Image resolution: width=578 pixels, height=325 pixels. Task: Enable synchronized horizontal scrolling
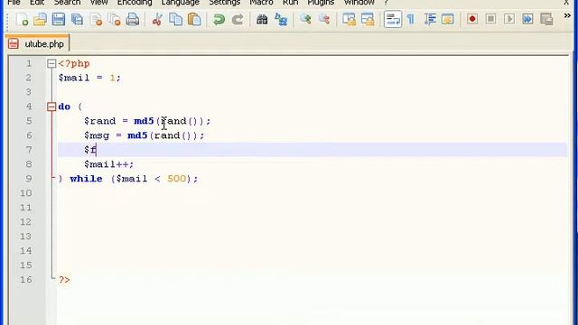pyautogui.click(x=368, y=19)
